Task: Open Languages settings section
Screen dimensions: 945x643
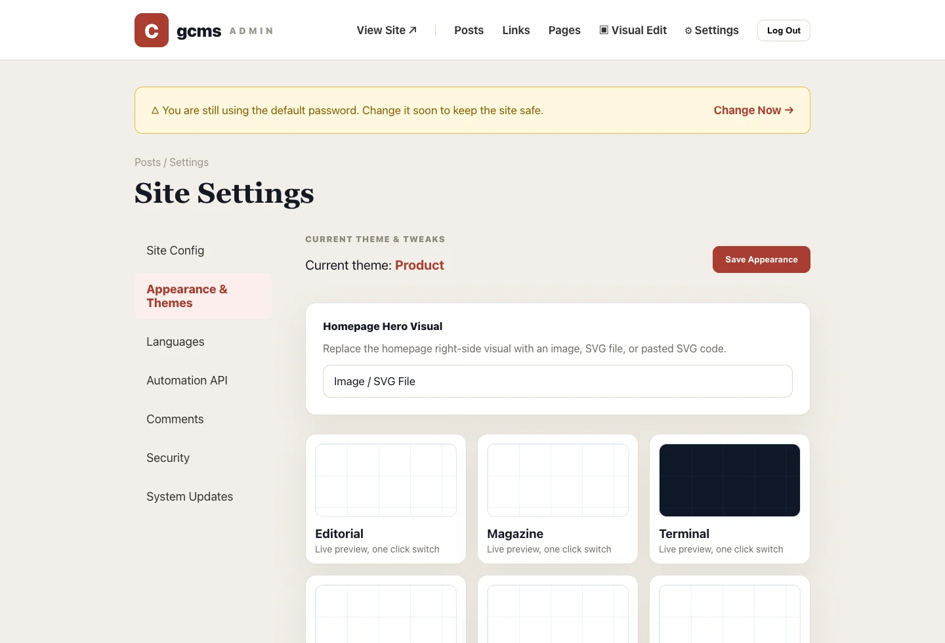Action: pyautogui.click(x=203, y=342)
